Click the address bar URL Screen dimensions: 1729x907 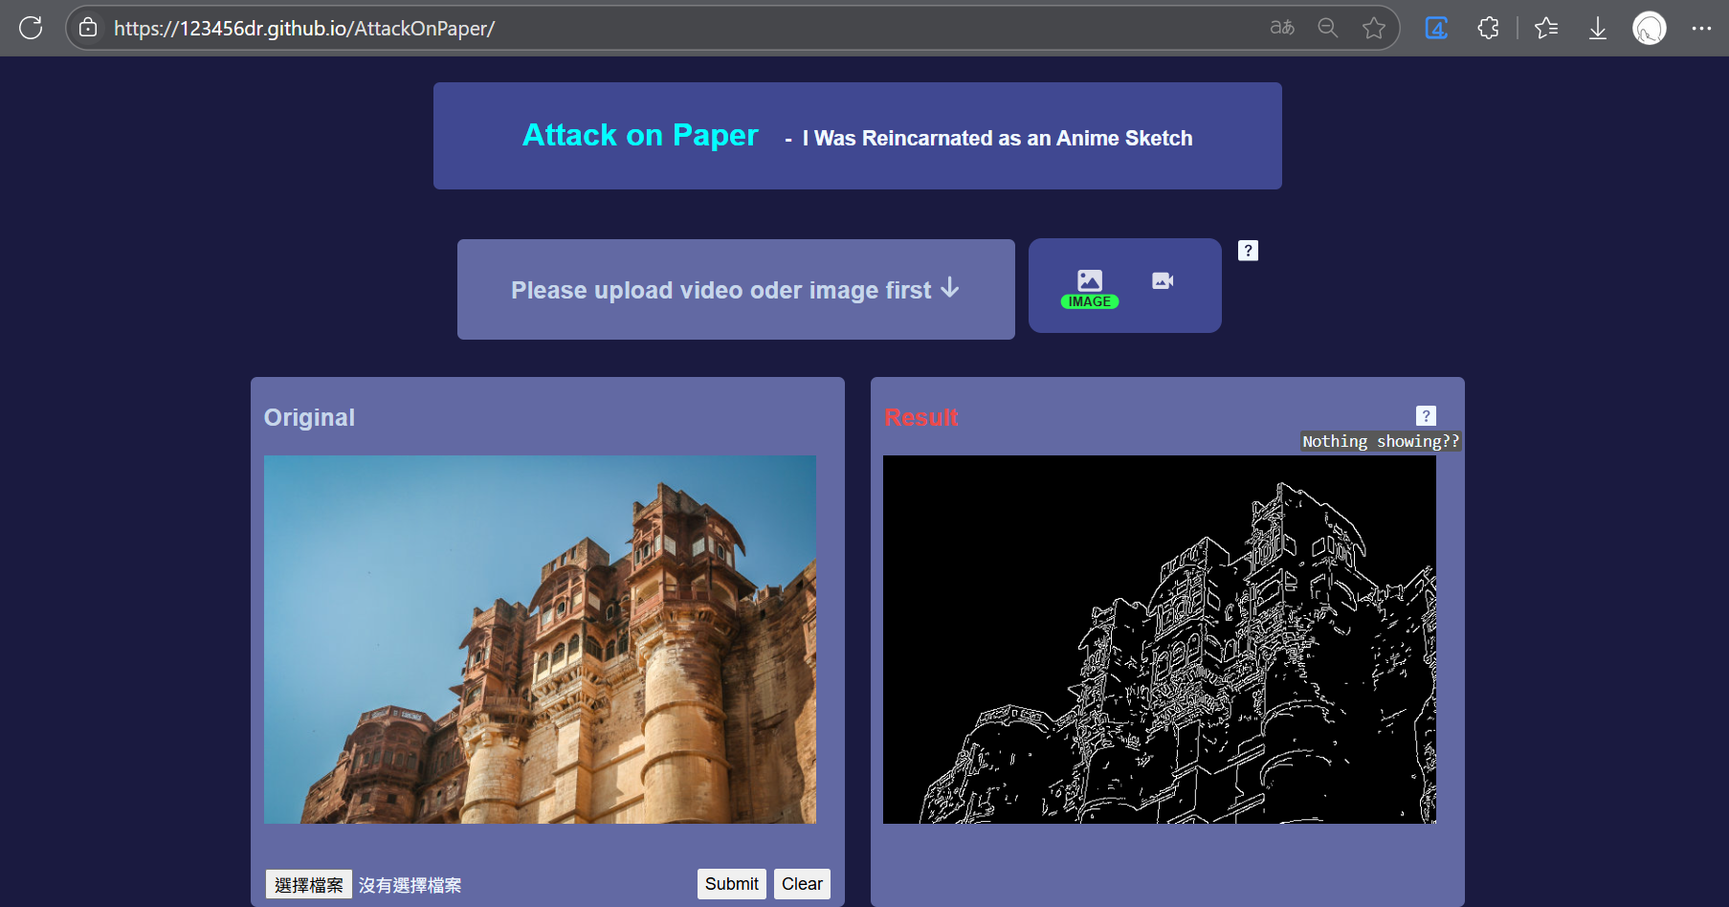303,28
